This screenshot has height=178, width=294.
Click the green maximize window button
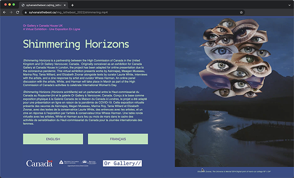click(14, 4)
